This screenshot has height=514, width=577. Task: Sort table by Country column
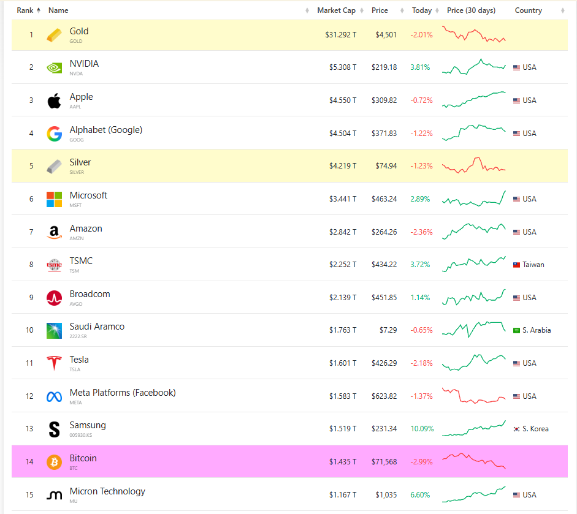(x=540, y=10)
